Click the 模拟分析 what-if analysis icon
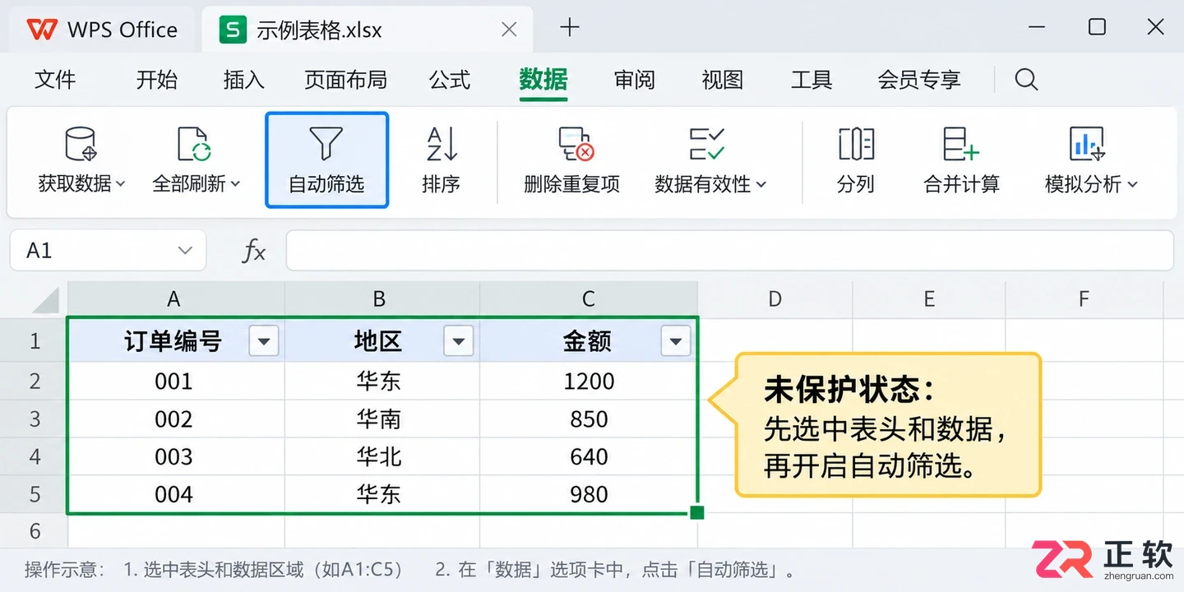This screenshot has height=592, width=1184. (x=1087, y=144)
